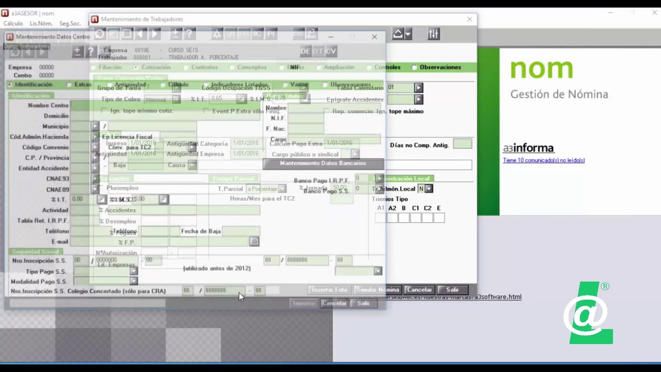Open the lower-right dropdown below (utilizado antes de 2012)

(378, 271)
